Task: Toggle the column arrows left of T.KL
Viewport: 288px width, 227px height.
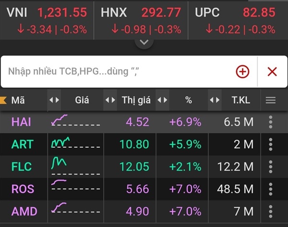Action: pos(215,100)
